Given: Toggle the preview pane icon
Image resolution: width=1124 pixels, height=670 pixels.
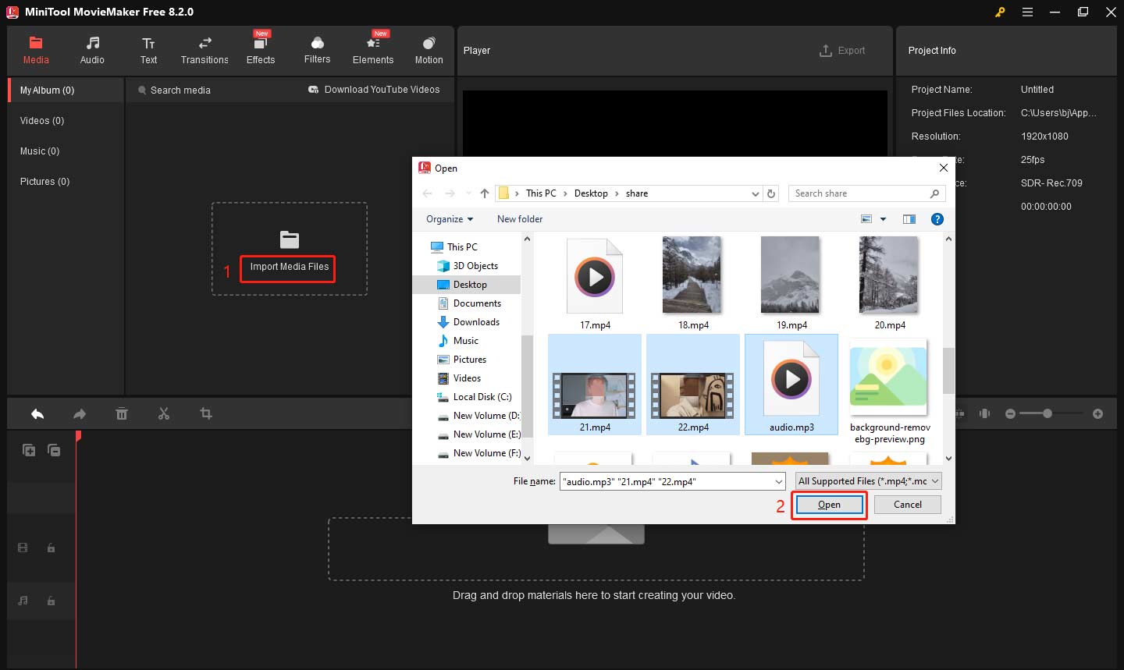Looking at the screenshot, I should [909, 219].
